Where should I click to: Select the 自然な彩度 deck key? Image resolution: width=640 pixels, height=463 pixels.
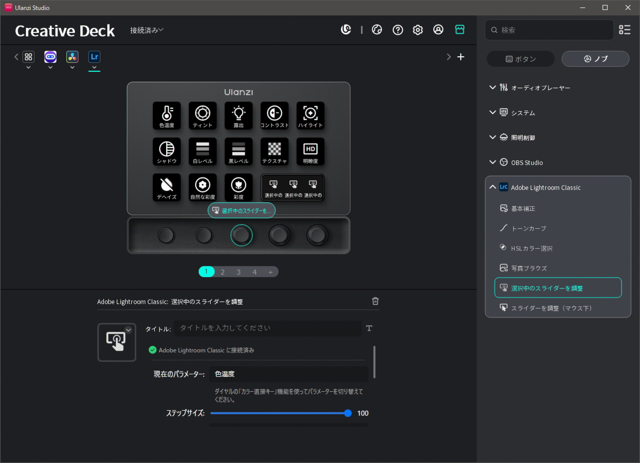[203, 187]
